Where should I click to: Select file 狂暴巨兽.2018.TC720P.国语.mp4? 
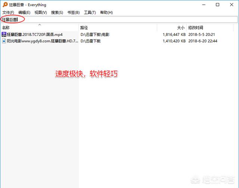click(x=35, y=34)
